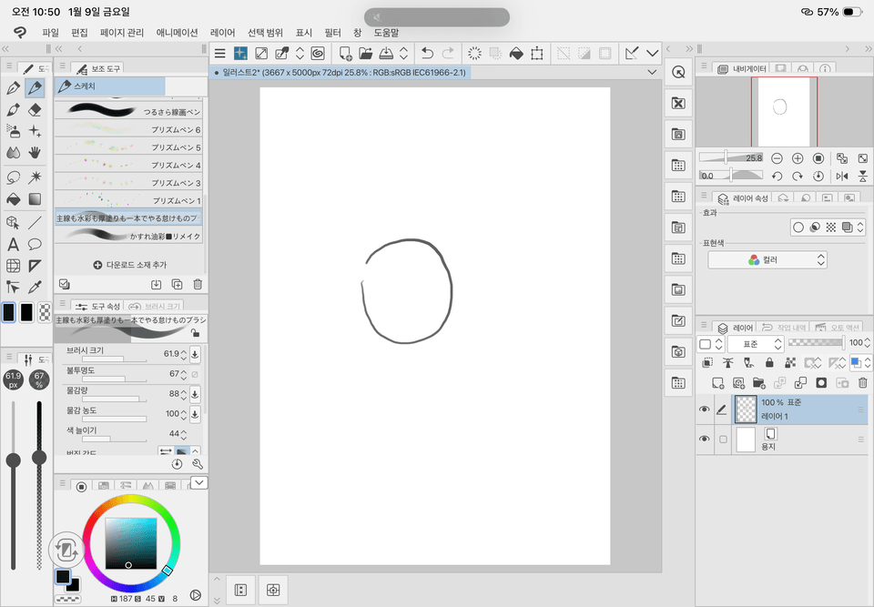Click 다운로드 소재 추가 button

pyautogui.click(x=131, y=265)
